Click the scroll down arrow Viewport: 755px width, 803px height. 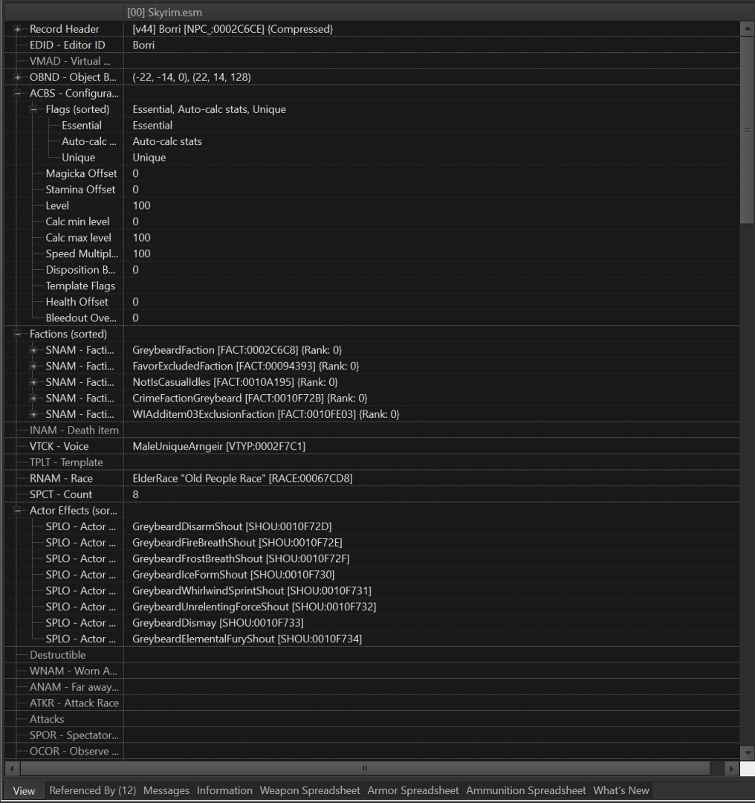(748, 752)
